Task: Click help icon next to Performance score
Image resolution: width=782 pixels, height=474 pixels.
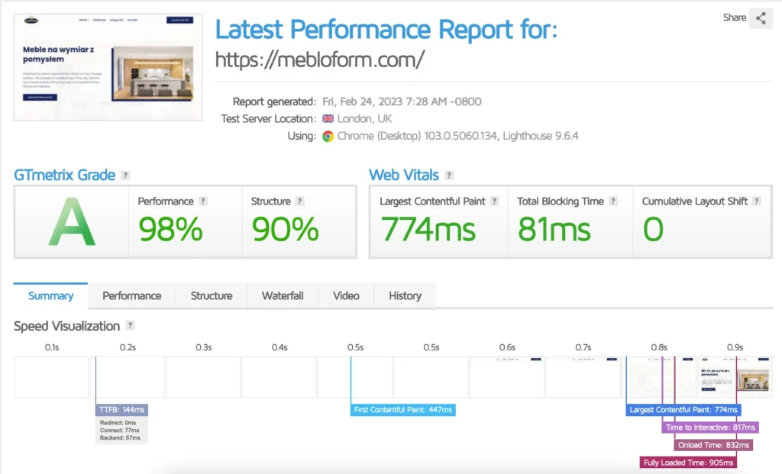Action: tap(203, 202)
